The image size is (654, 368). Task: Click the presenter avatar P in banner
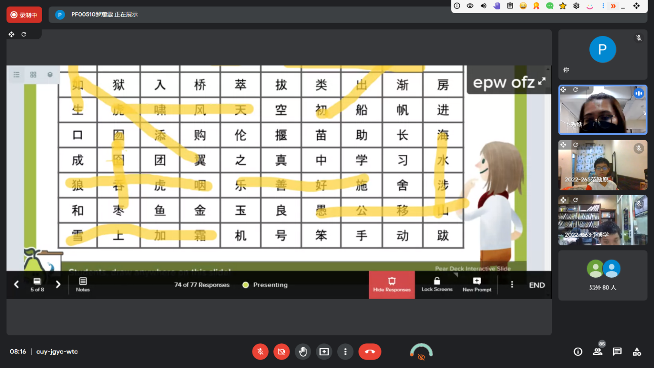[x=60, y=14]
